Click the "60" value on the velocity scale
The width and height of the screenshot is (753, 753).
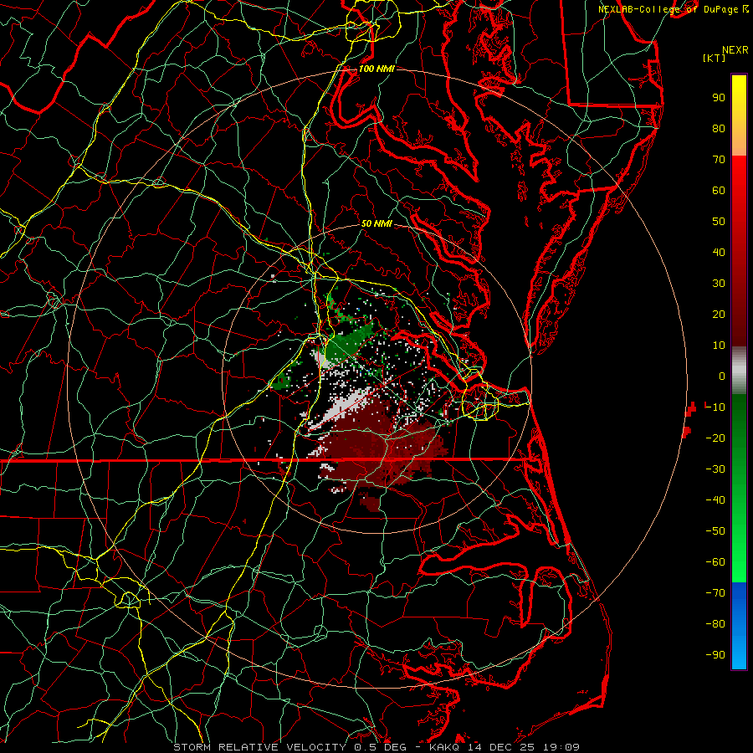tap(719, 191)
